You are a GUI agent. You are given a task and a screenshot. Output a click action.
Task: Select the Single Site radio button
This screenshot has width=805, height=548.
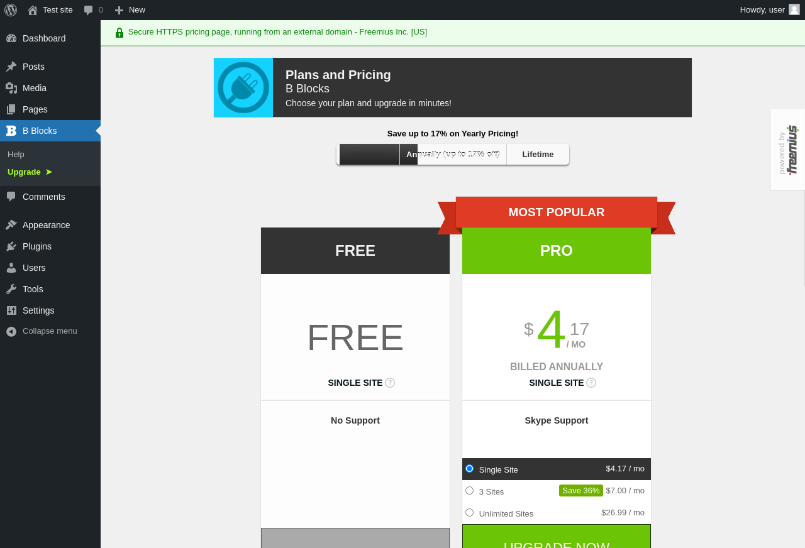tap(469, 469)
